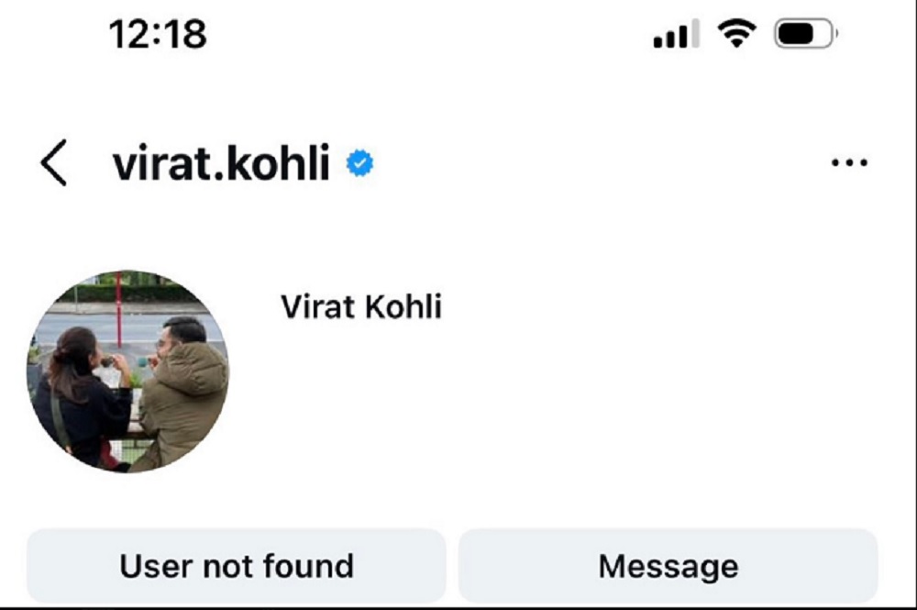This screenshot has width=917, height=610.
Task: Tap the 12:18 clock in status bar
Action: click(158, 35)
